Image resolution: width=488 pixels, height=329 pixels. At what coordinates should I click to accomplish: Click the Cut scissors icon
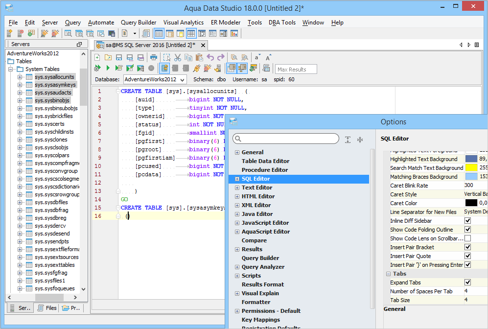pyautogui.click(x=178, y=57)
